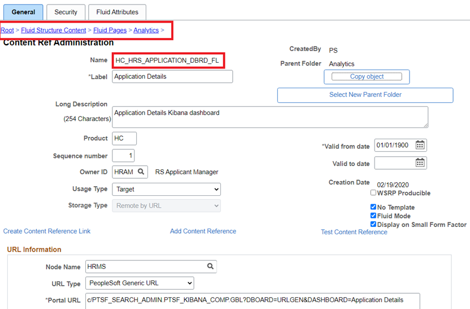Enable the WSRP Producible checkbox
The image size is (470, 309).
pyautogui.click(x=373, y=193)
